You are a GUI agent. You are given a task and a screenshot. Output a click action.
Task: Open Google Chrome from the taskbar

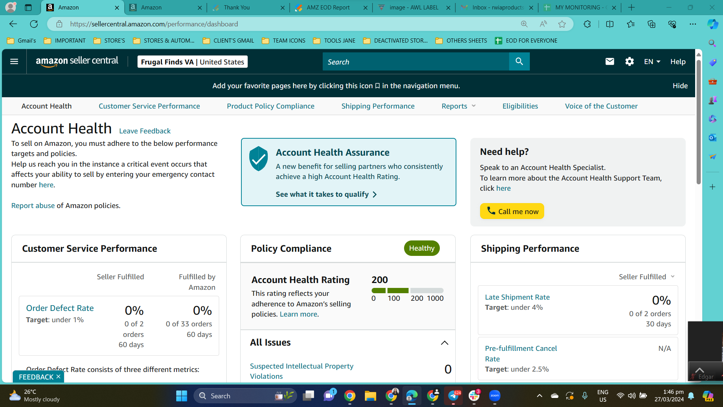point(350,396)
